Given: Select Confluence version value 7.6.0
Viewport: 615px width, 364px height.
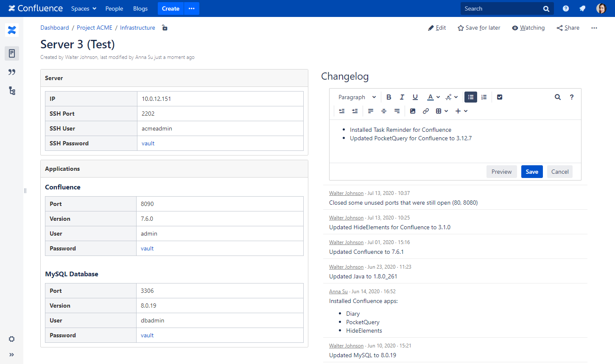Looking at the screenshot, I should click(147, 219).
